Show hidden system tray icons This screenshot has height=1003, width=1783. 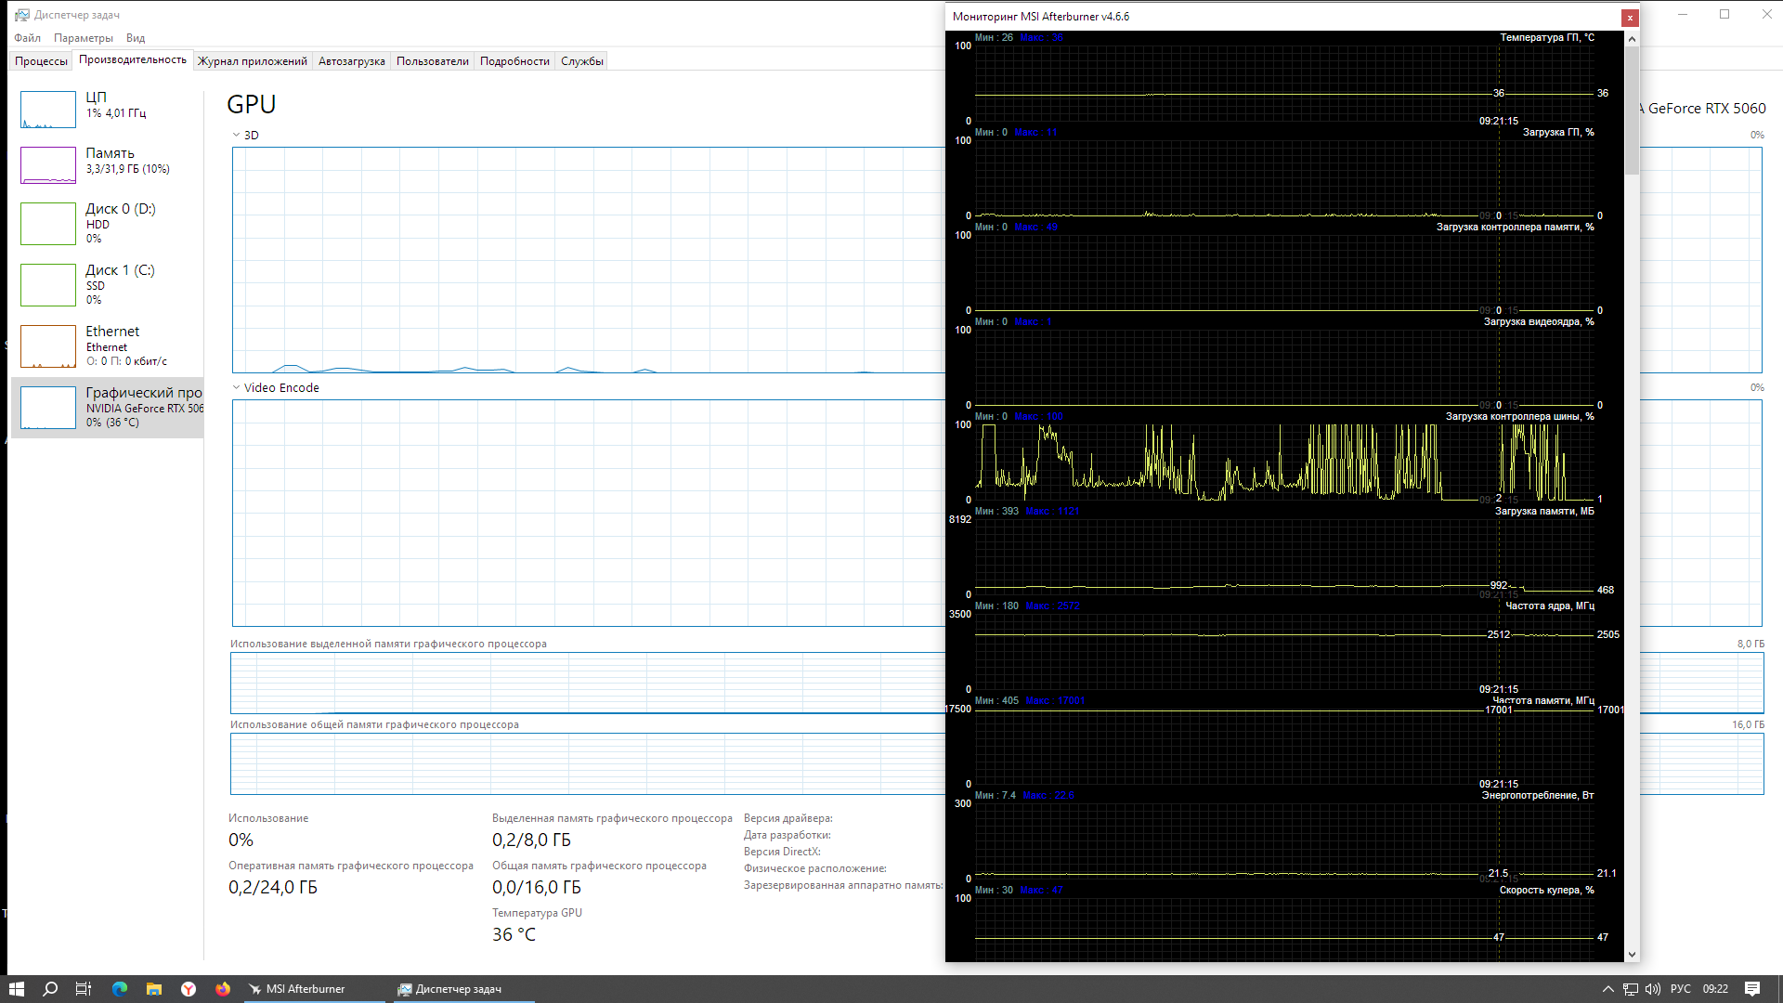[1607, 989]
